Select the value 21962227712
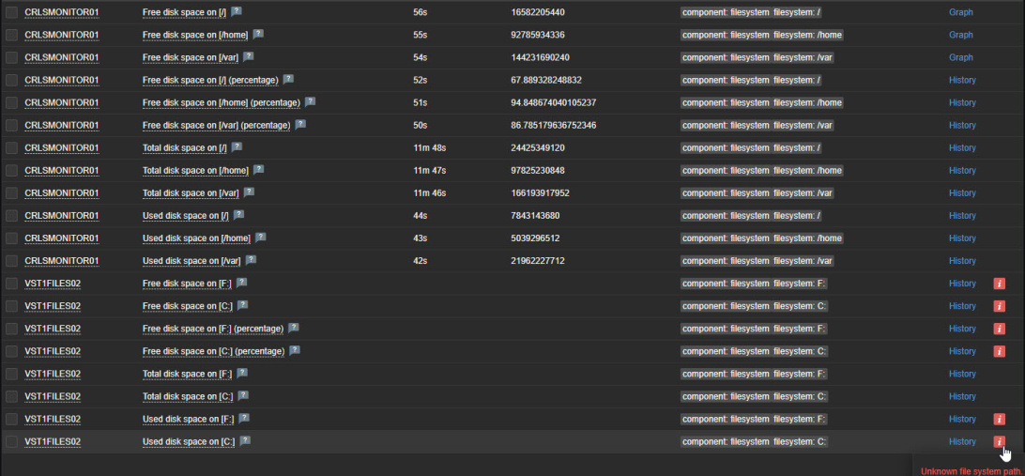1025x476 pixels. point(537,261)
